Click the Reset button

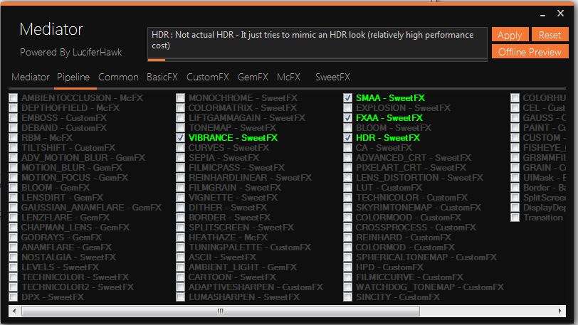click(550, 35)
